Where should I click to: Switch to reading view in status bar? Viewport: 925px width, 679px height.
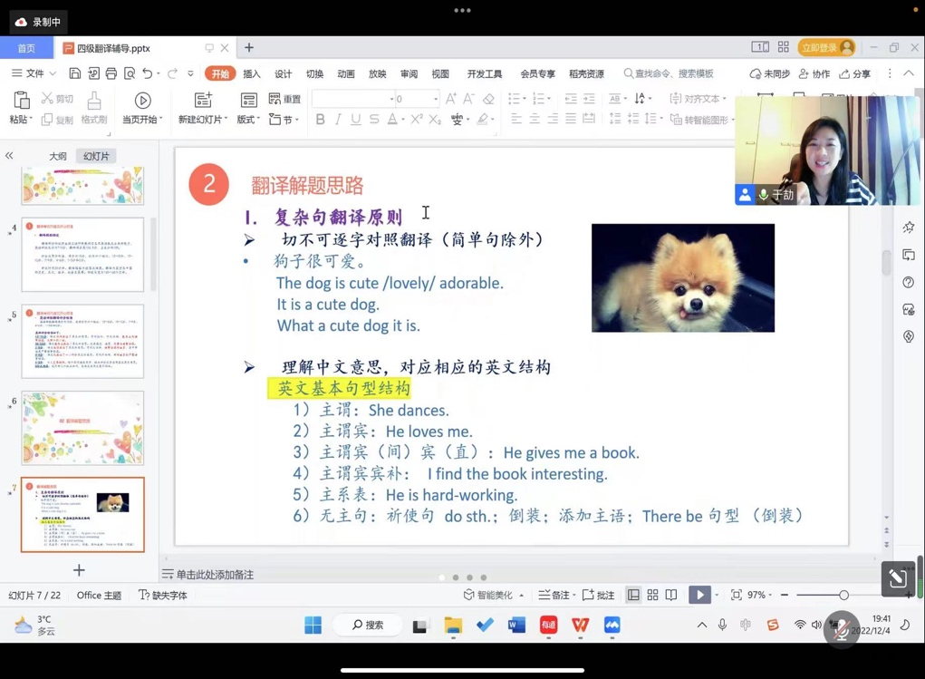coord(671,596)
